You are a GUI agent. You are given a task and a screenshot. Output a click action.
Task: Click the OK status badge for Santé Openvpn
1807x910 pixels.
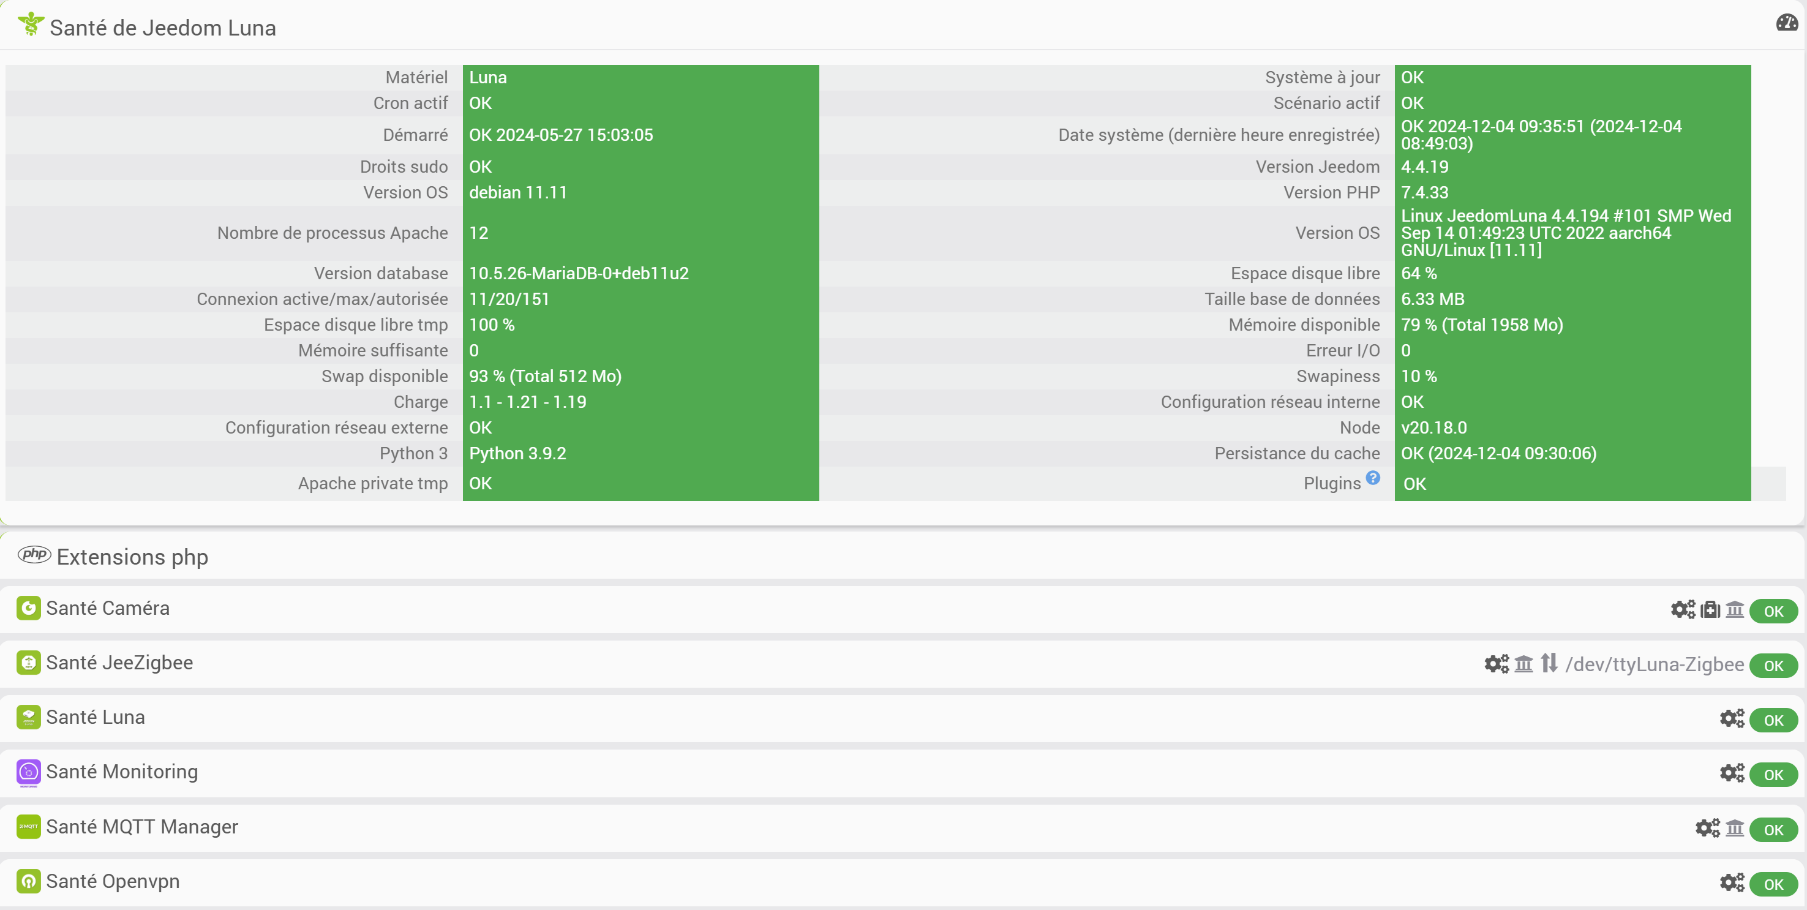pyautogui.click(x=1773, y=885)
